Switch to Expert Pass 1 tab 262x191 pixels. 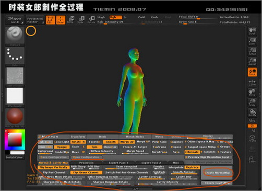coord(118,163)
